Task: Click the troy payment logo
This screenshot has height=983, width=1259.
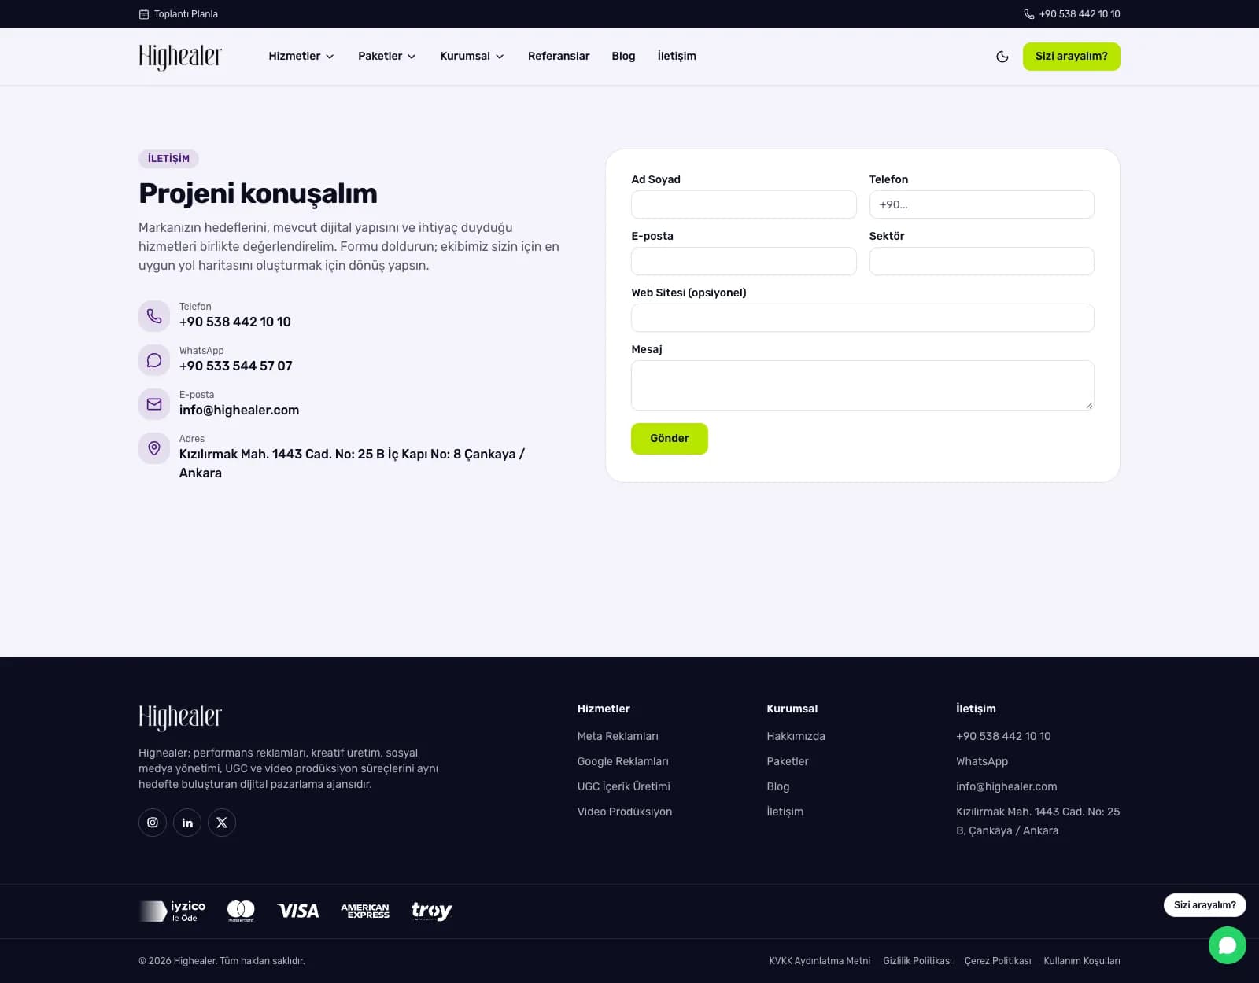Action: (431, 911)
